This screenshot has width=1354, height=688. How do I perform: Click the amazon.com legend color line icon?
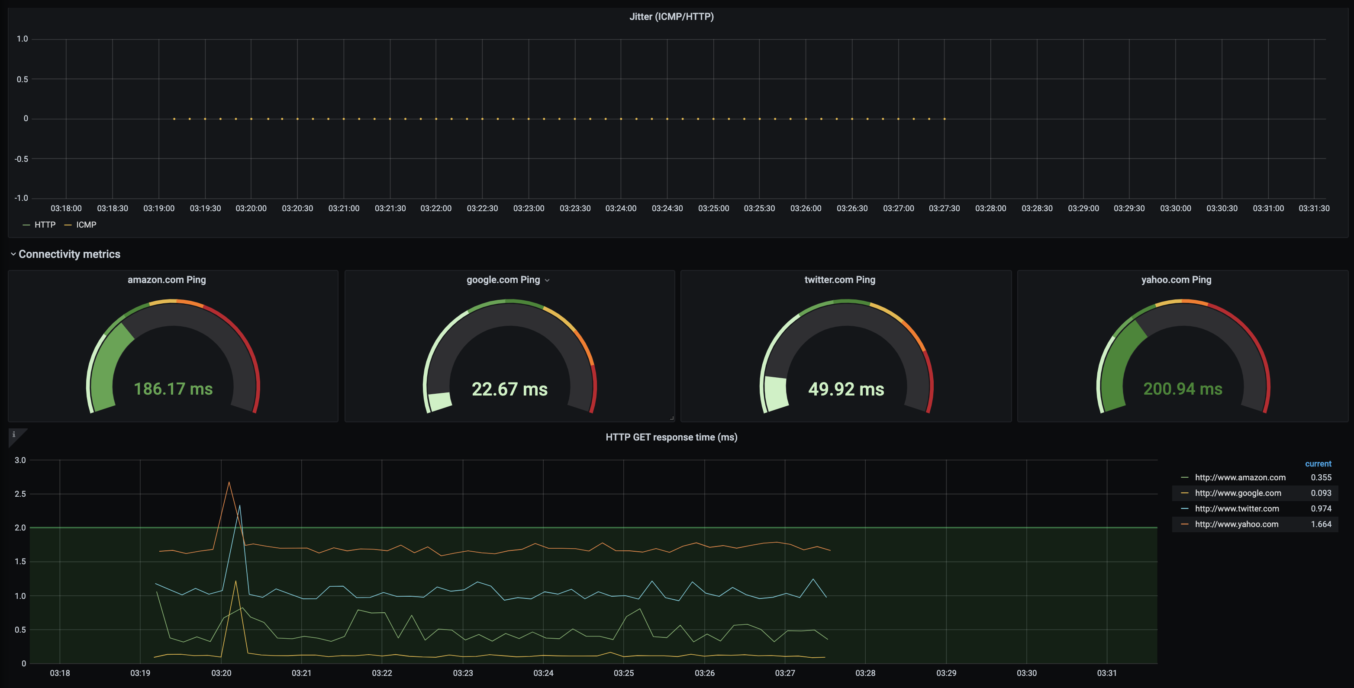point(1185,478)
